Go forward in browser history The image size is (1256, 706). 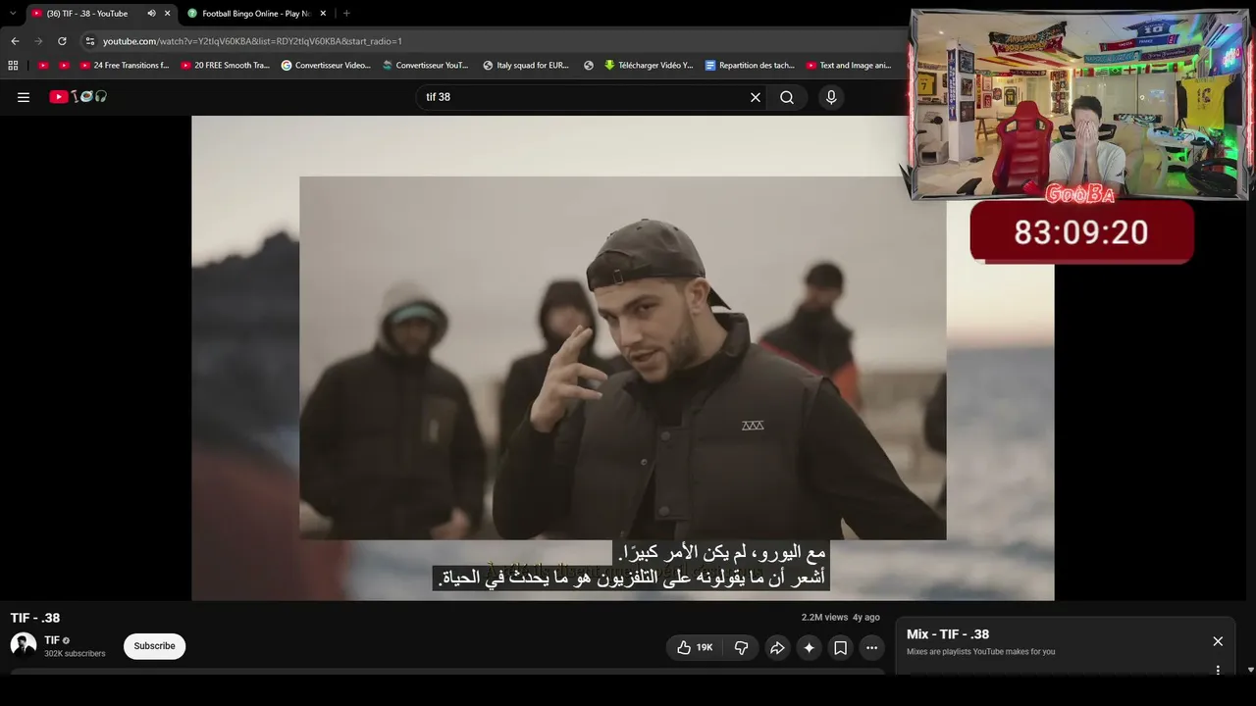(x=38, y=41)
